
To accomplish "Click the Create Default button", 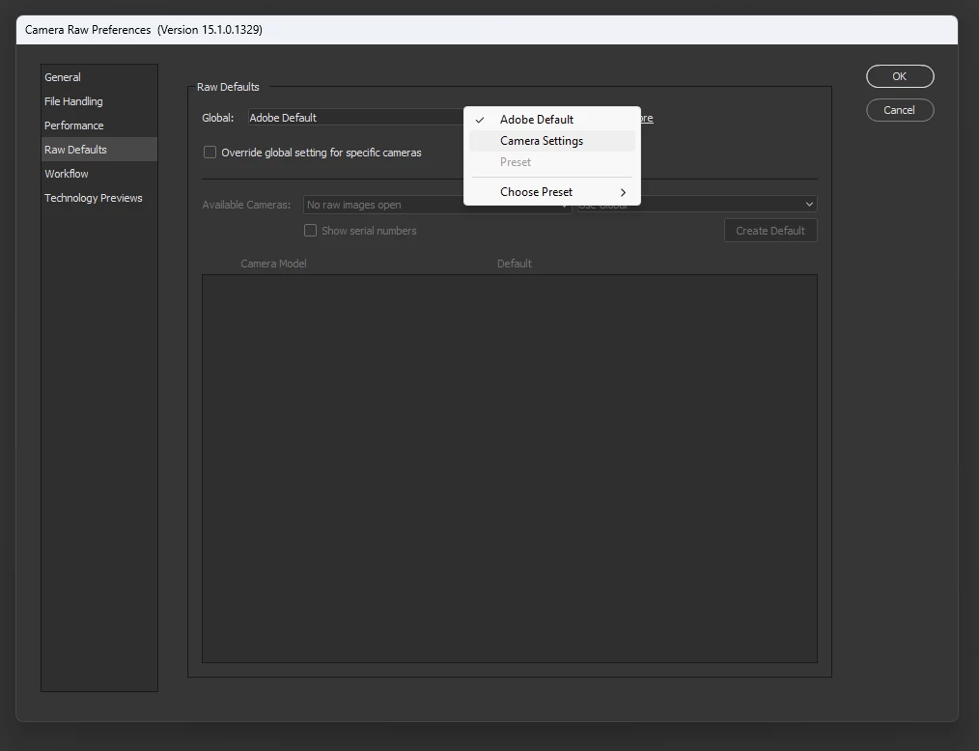I will click(770, 231).
